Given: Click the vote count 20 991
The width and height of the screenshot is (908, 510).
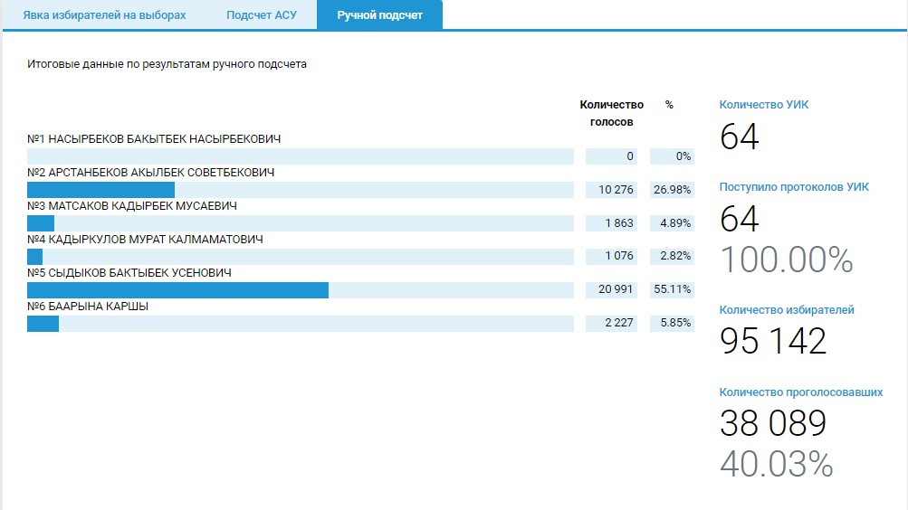Looking at the screenshot, I should 611,290.
